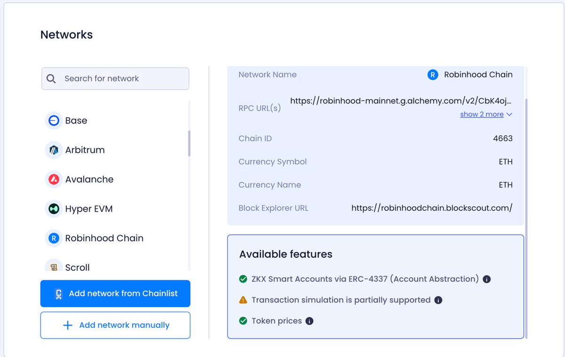Click the Scroll network logo icon
Viewport: 565px width, 357px height.
point(54,267)
